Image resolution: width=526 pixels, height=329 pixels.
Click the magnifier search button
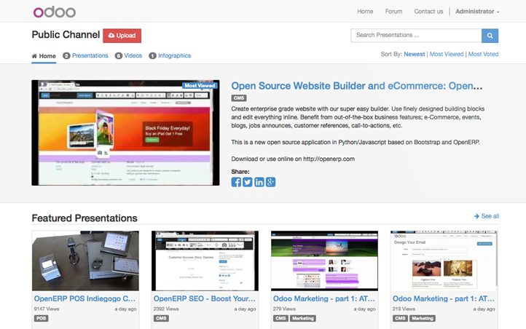pos(490,36)
